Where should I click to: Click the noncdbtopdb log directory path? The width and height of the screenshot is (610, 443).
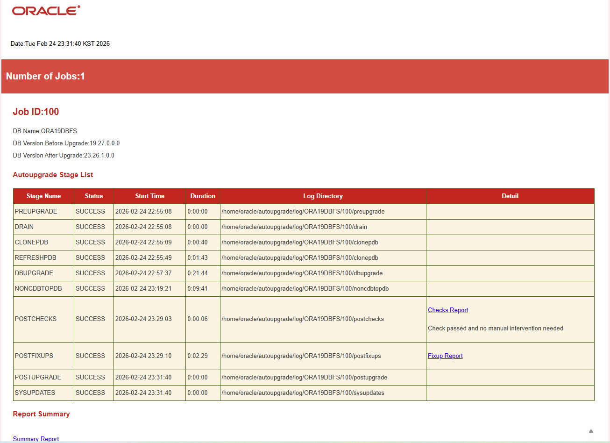click(x=305, y=289)
